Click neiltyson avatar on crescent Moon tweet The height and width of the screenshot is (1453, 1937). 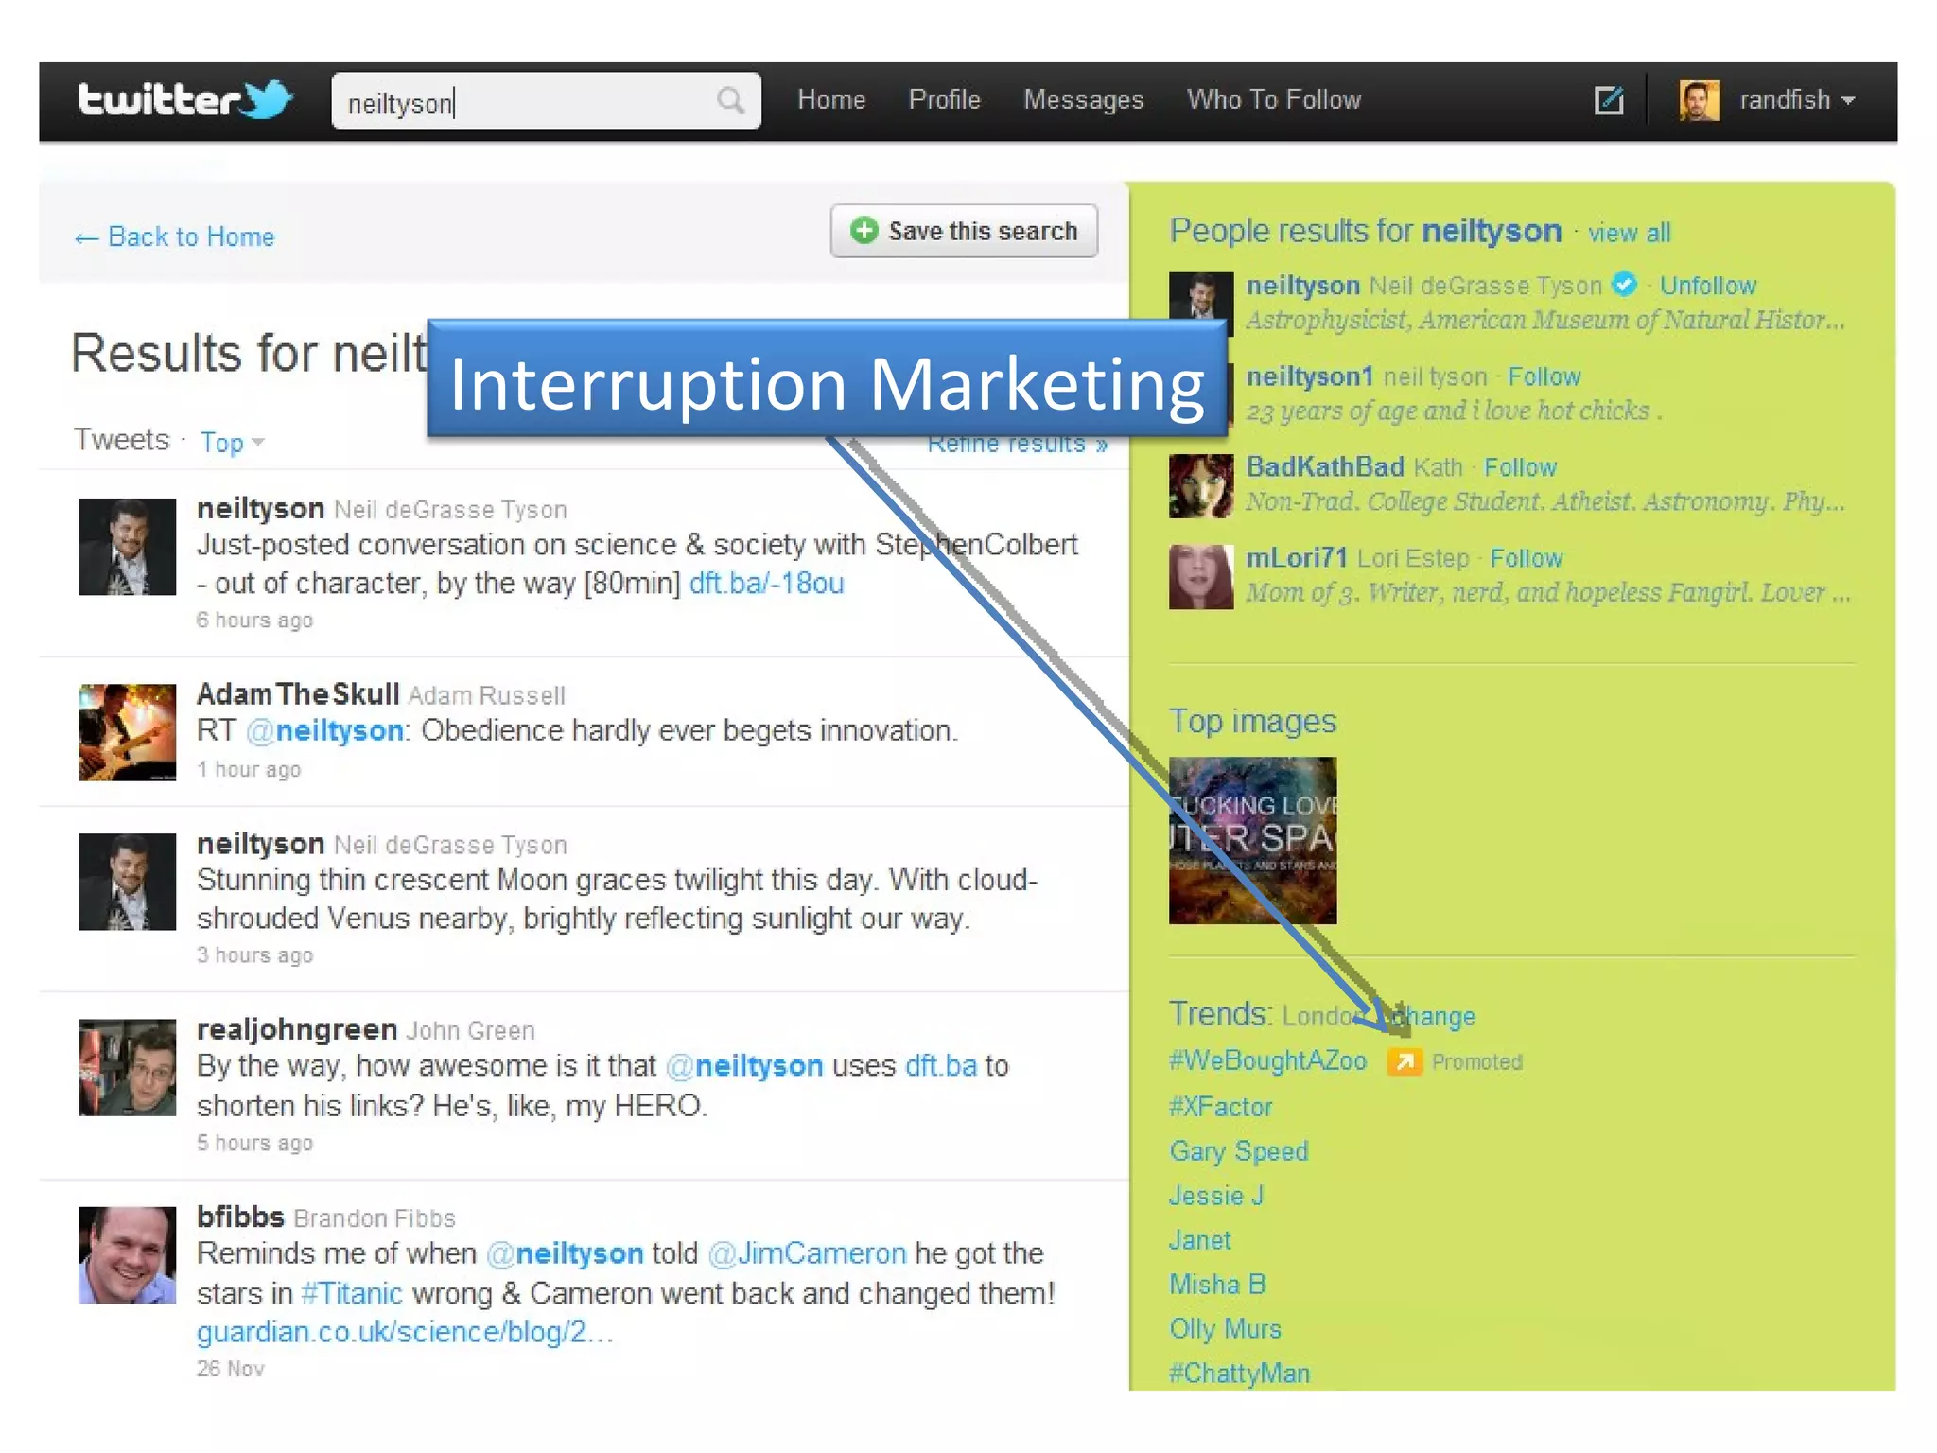128,882
